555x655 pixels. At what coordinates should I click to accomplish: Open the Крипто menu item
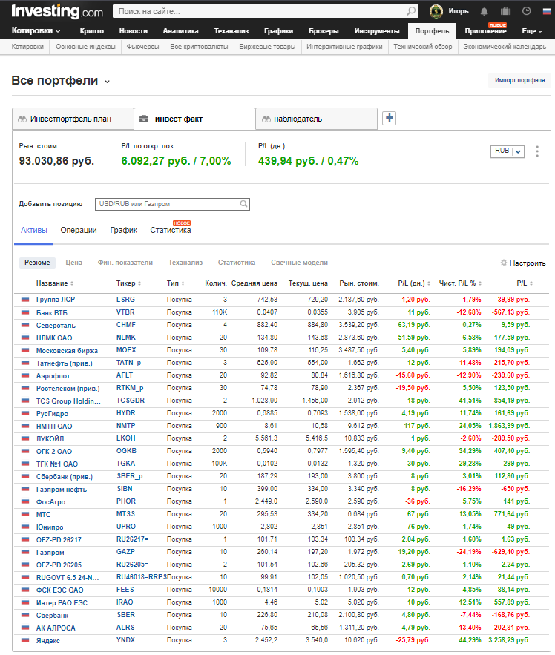pyautogui.click(x=91, y=31)
